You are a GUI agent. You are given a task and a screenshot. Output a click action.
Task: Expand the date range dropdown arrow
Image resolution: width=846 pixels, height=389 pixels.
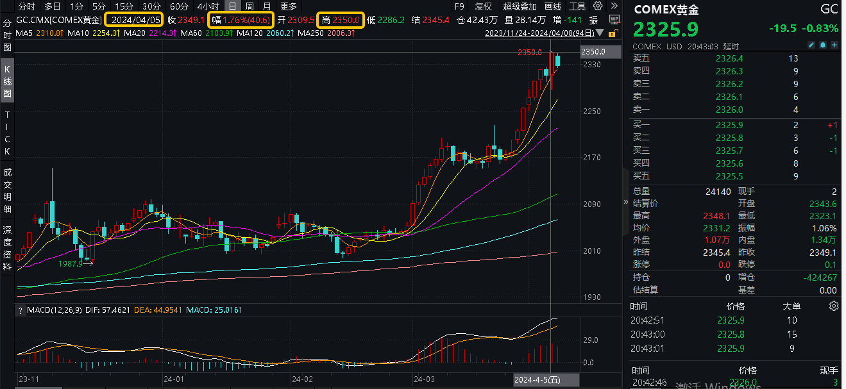pyautogui.click(x=599, y=33)
